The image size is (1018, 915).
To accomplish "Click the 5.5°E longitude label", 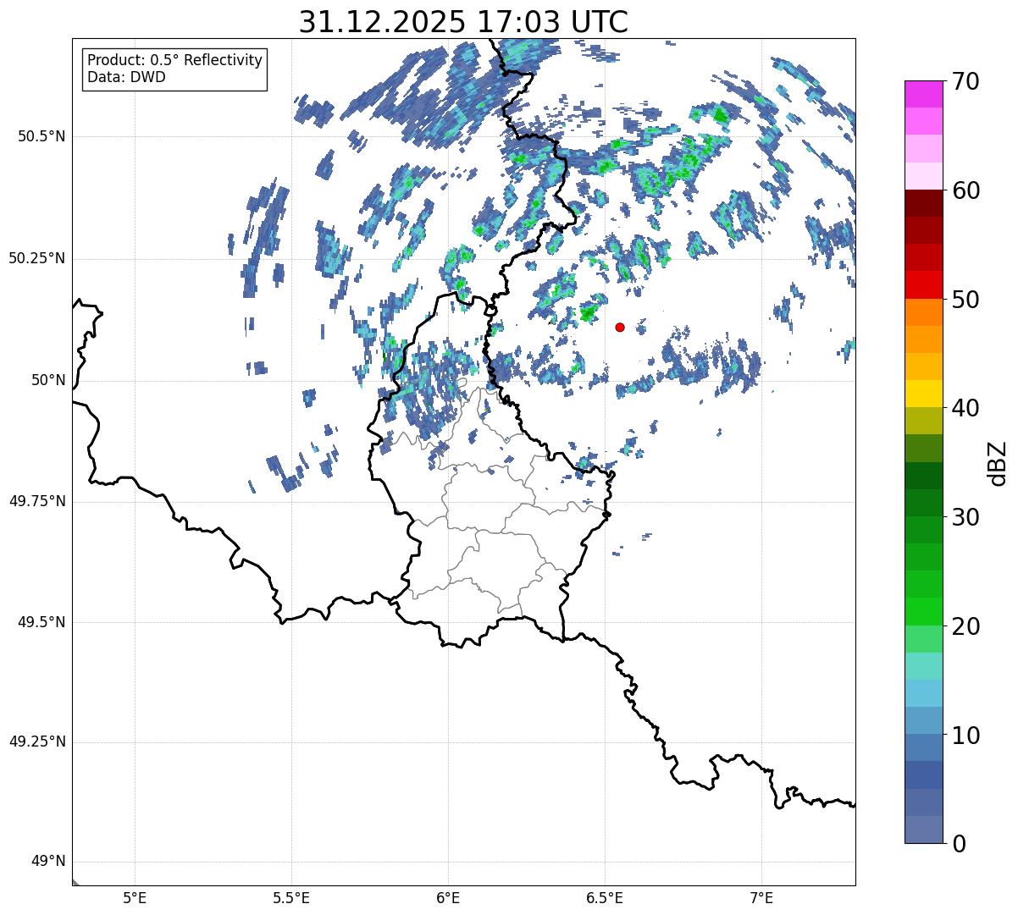I will click(291, 898).
